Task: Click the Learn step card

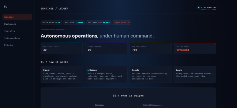Action: coord(195,74)
